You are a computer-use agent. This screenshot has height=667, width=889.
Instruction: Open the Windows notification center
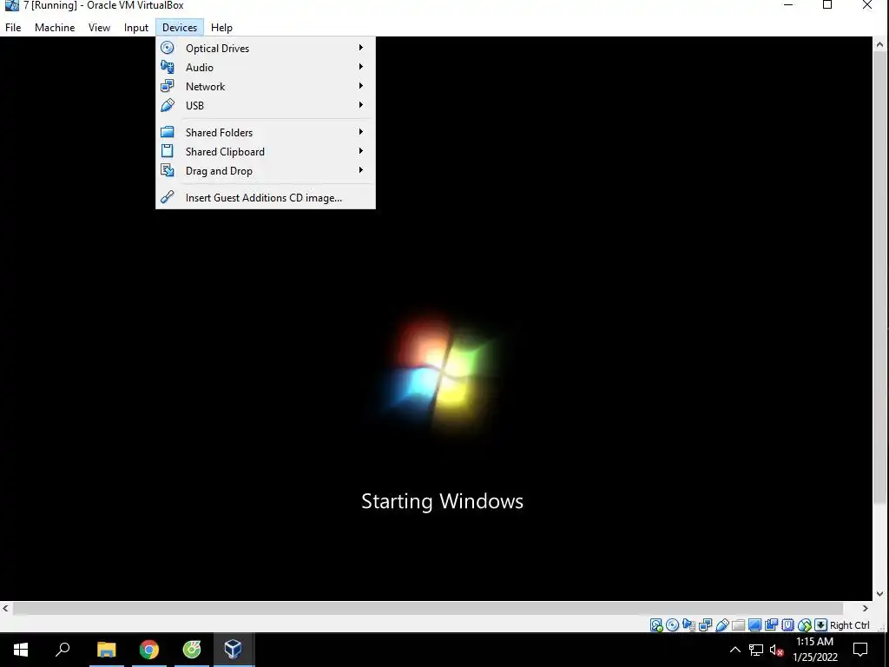pyautogui.click(x=860, y=650)
